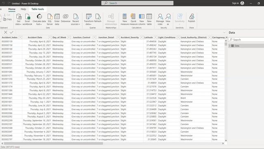Click the Sign in link

click(235, 3)
